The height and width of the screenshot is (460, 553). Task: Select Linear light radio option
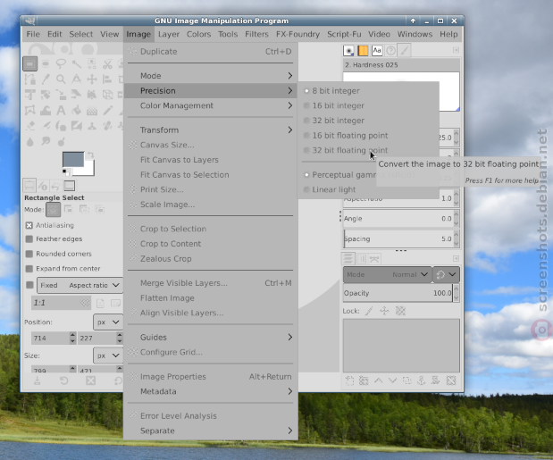pos(368,189)
